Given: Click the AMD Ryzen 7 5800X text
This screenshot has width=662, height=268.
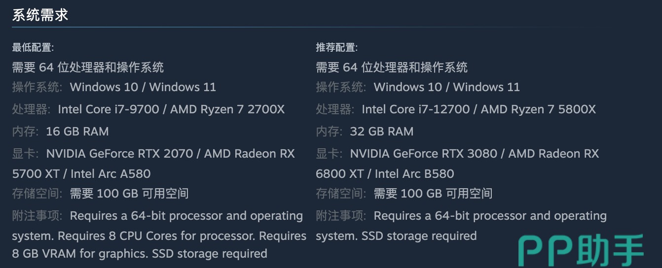Looking at the screenshot, I should coord(538,109).
